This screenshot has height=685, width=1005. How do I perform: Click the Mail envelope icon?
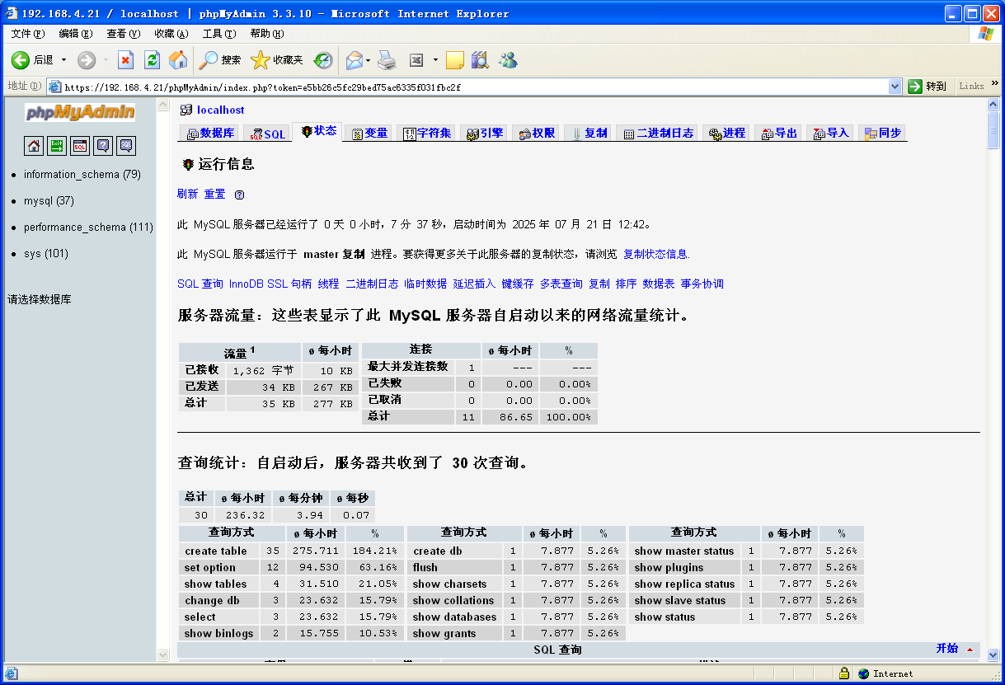354,60
